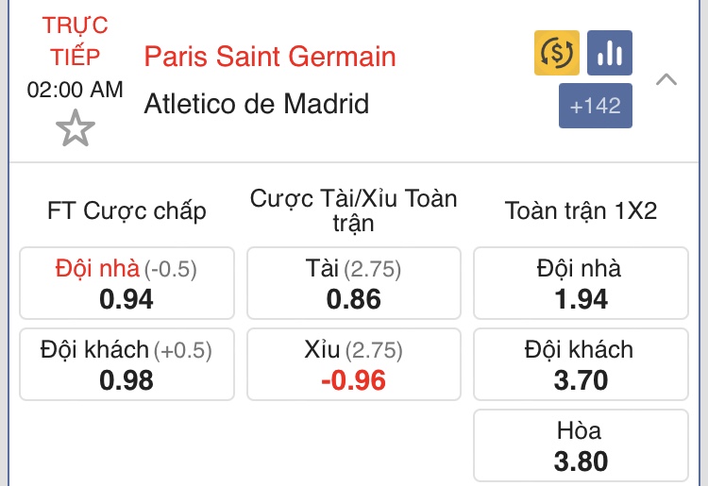Open the blue bar chart statistics icon
Image resolution: width=708 pixels, height=486 pixels.
(610, 53)
